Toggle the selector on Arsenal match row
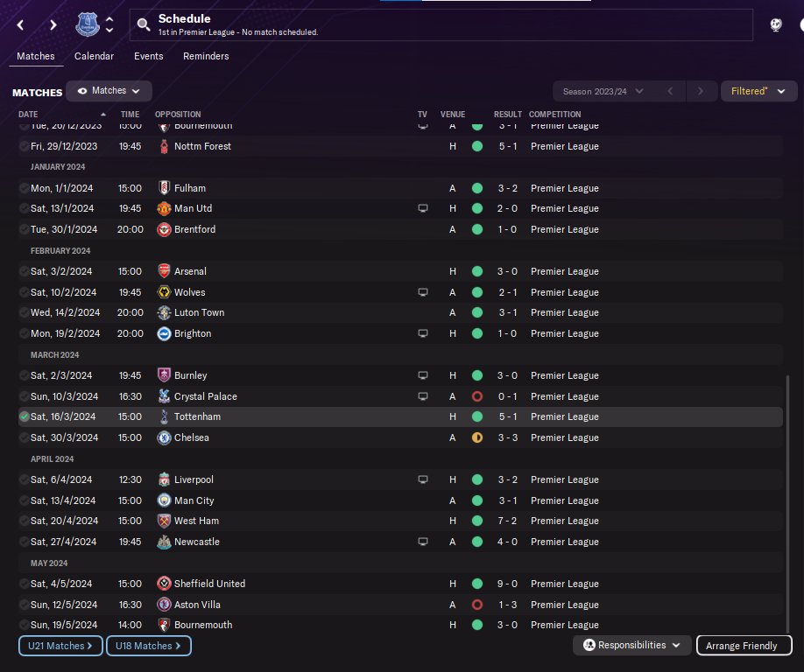Image resolution: width=804 pixels, height=672 pixels. (24, 271)
